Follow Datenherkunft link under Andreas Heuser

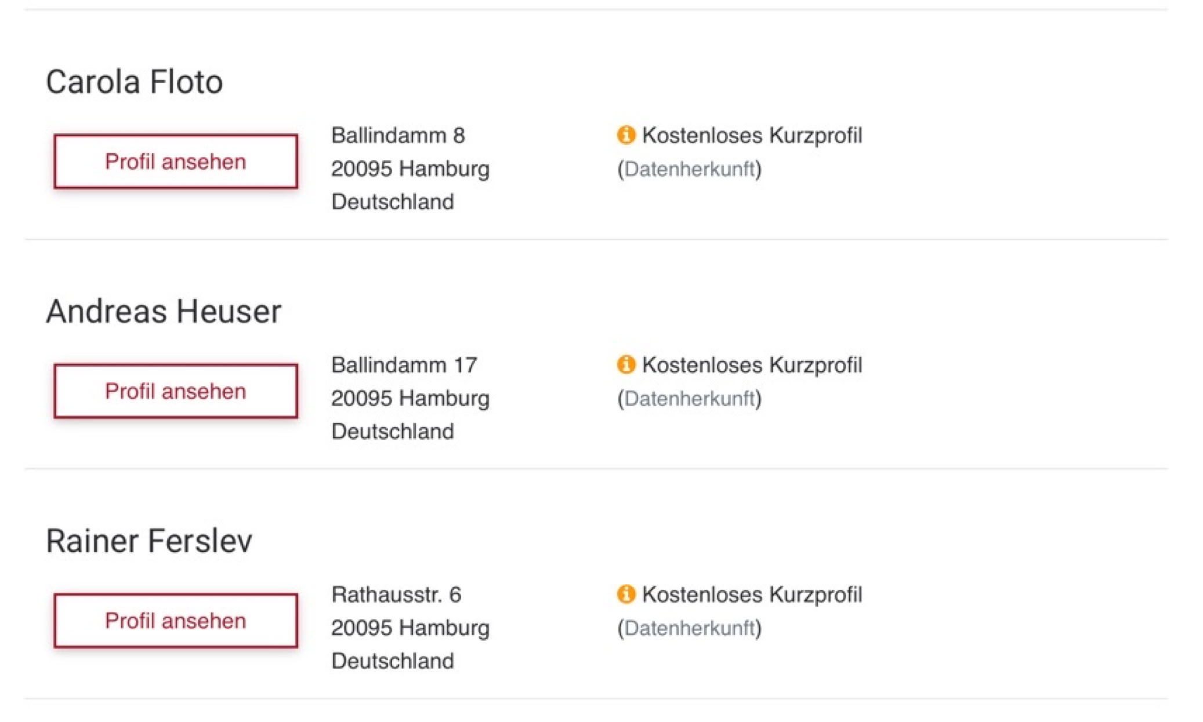689,399
